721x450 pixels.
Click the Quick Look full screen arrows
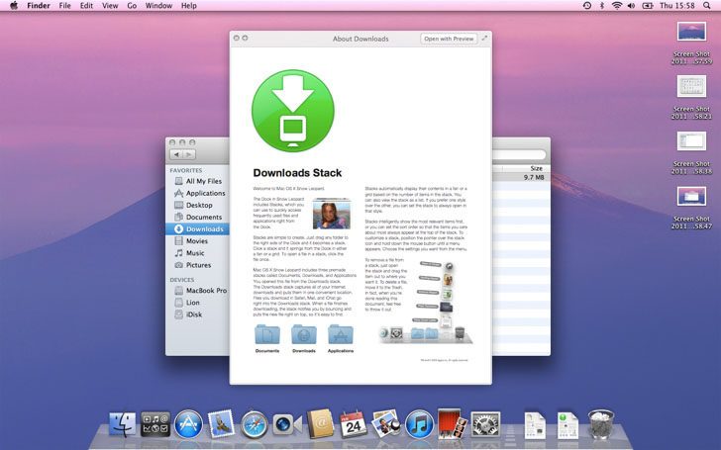pyautogui.click(x=484, y=39)
